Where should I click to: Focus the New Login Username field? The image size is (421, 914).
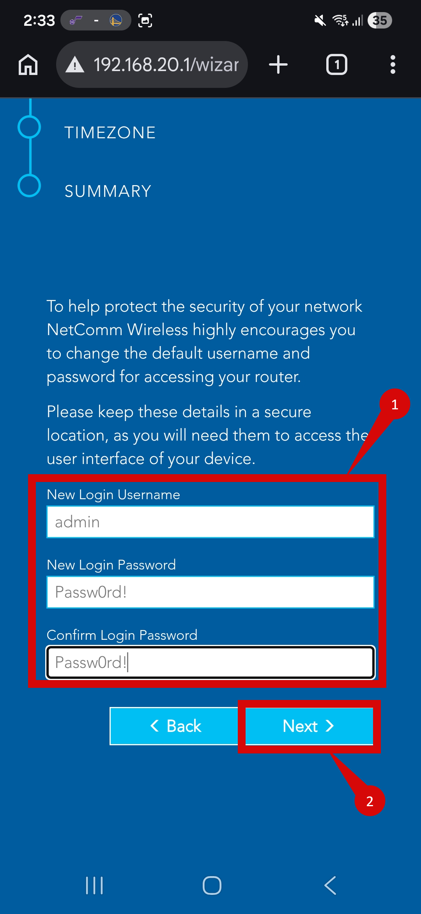210,522
